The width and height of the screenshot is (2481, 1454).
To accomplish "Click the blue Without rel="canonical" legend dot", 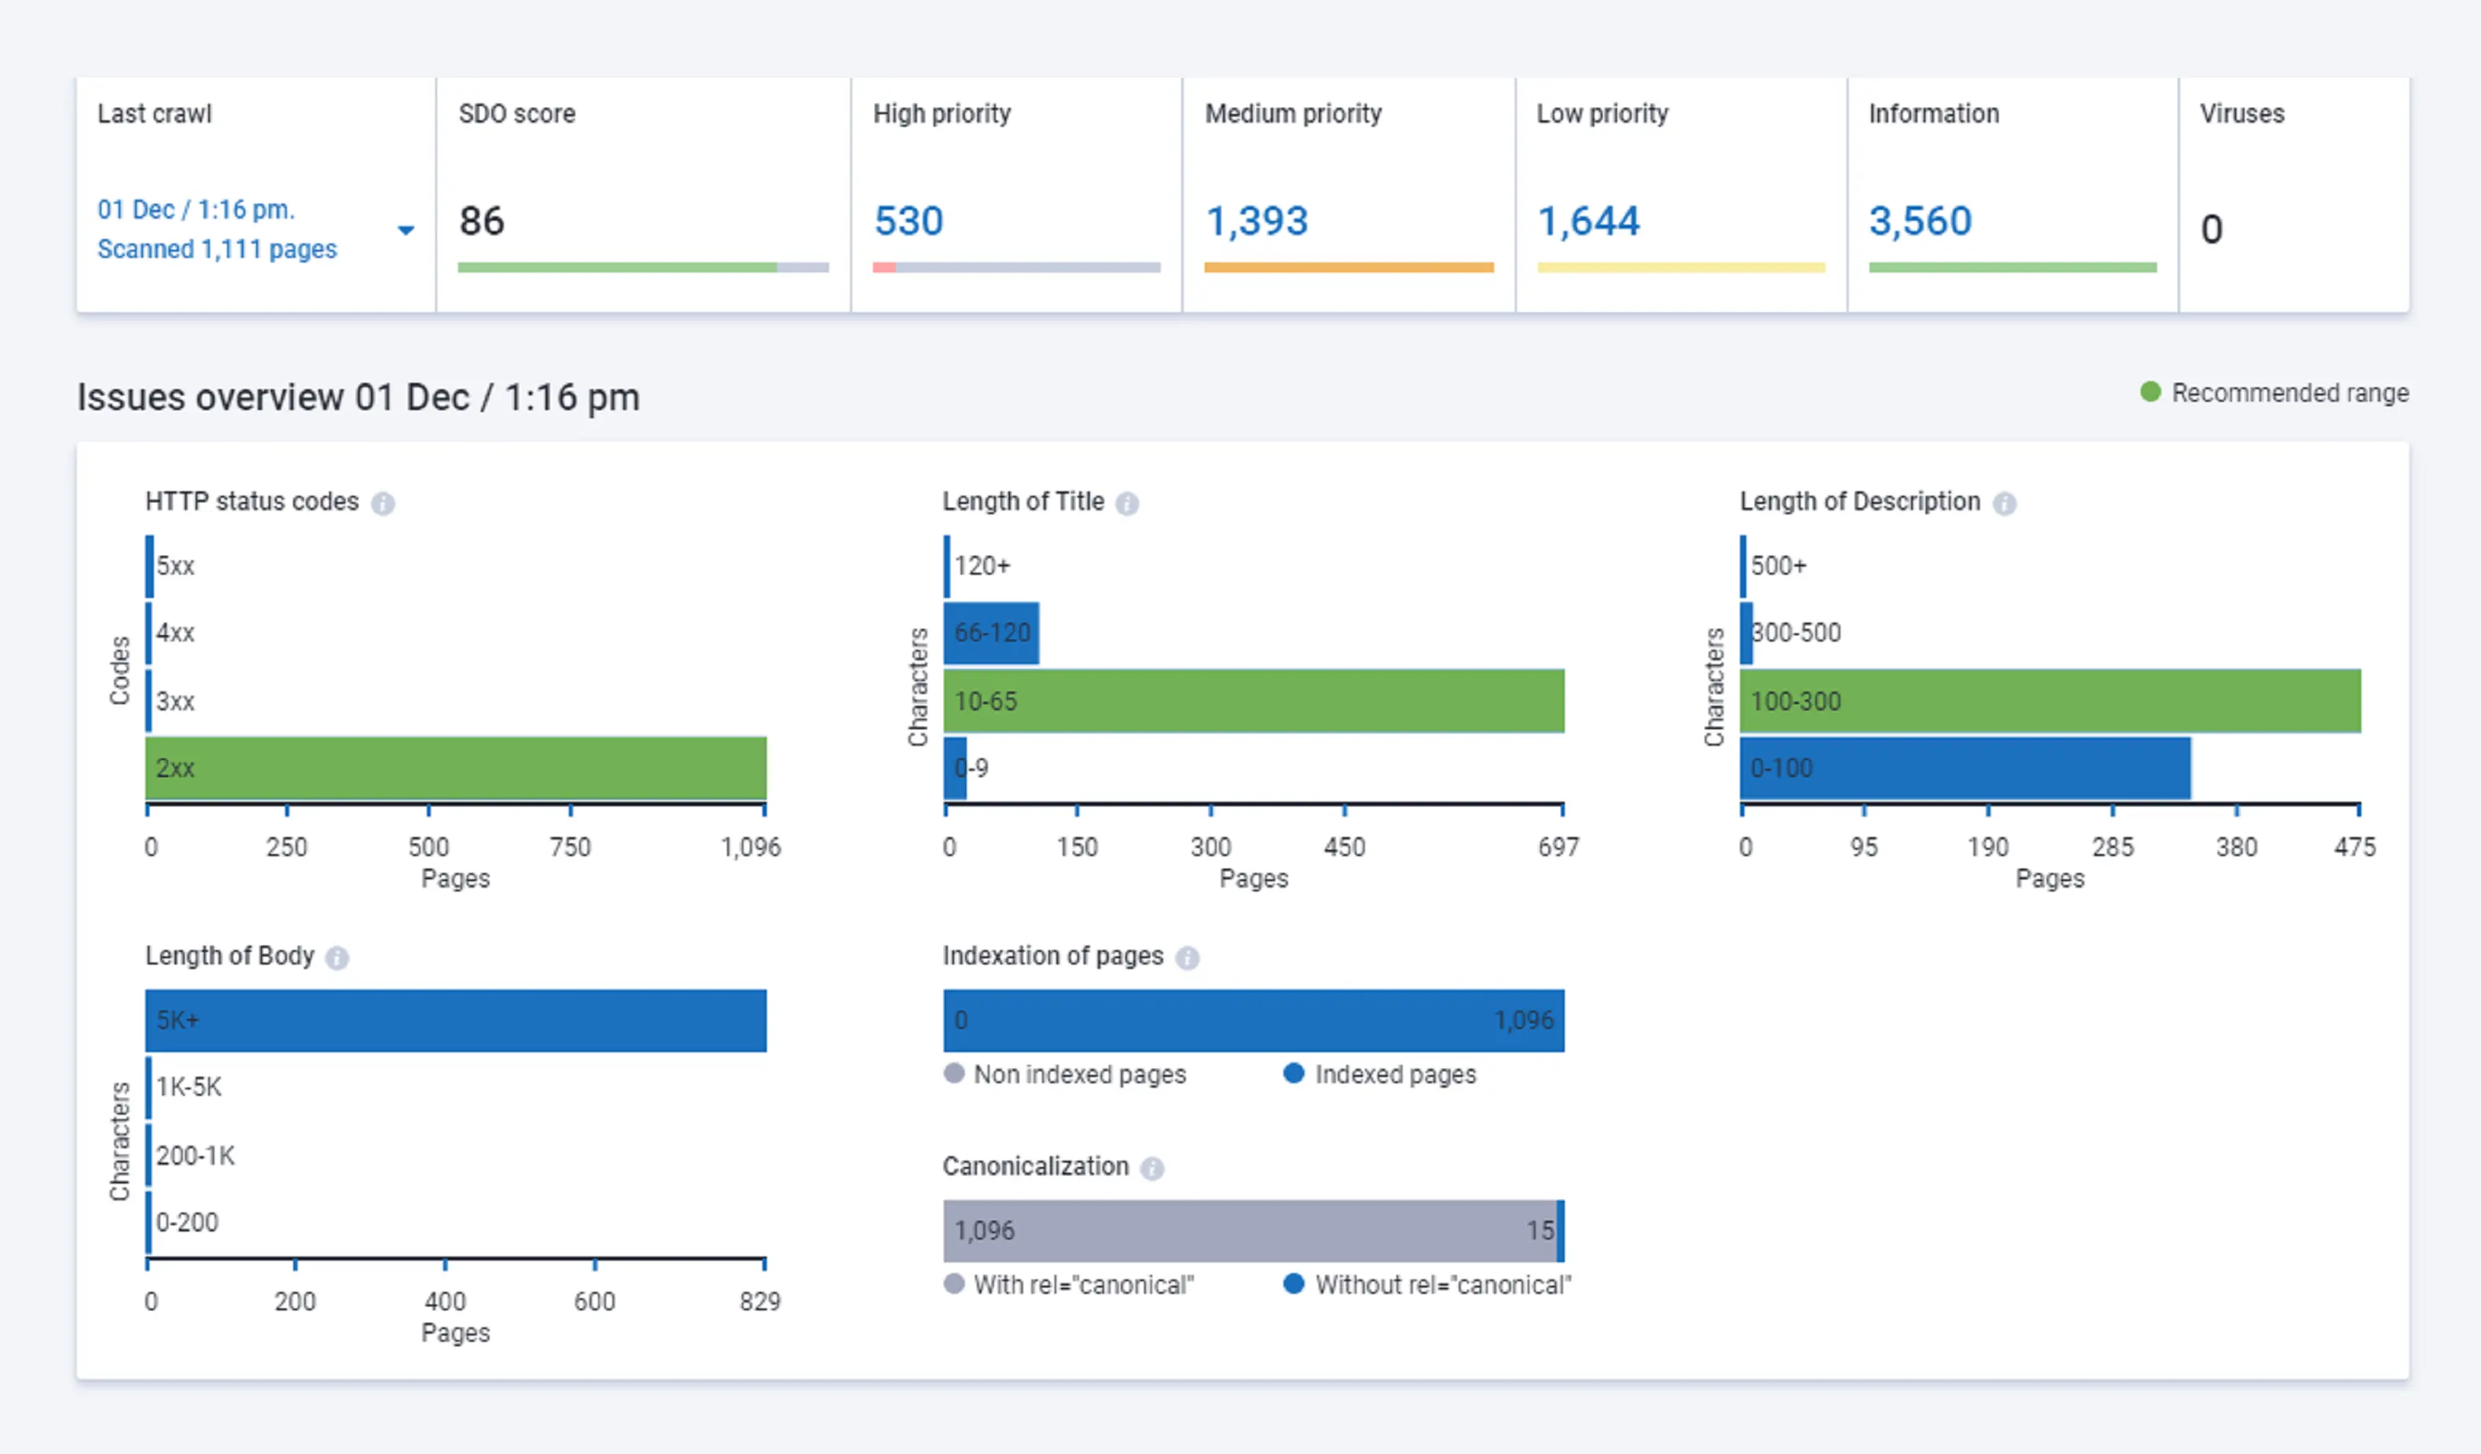I will point(1294,1283).
